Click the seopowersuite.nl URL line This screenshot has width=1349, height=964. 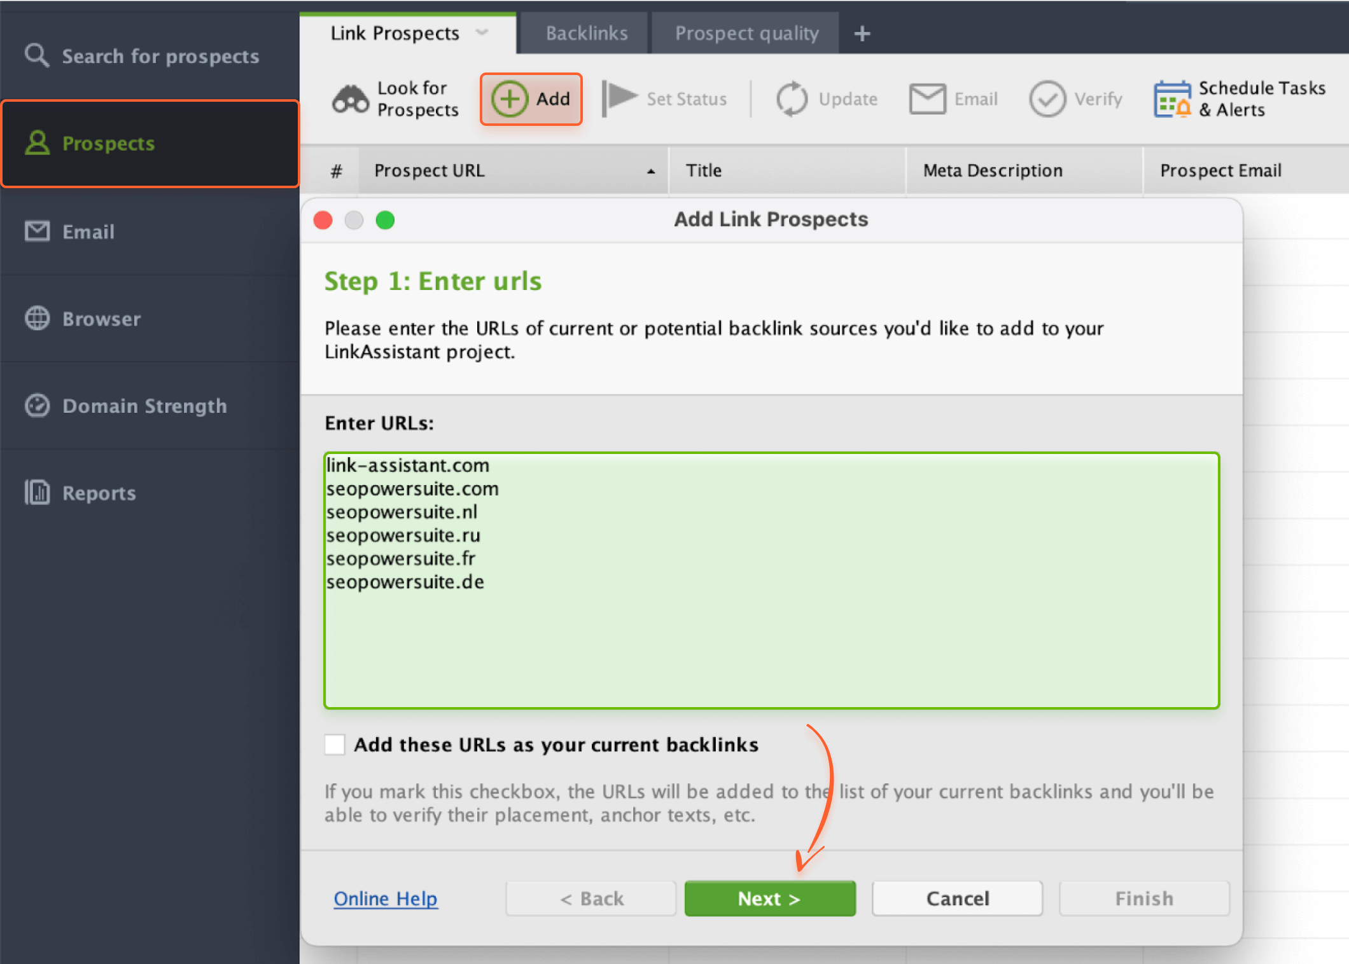click(x=402, y=512)
